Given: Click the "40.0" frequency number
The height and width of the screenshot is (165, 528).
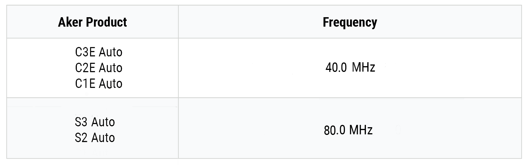Looking at the screenshot, I should point(336,68).
